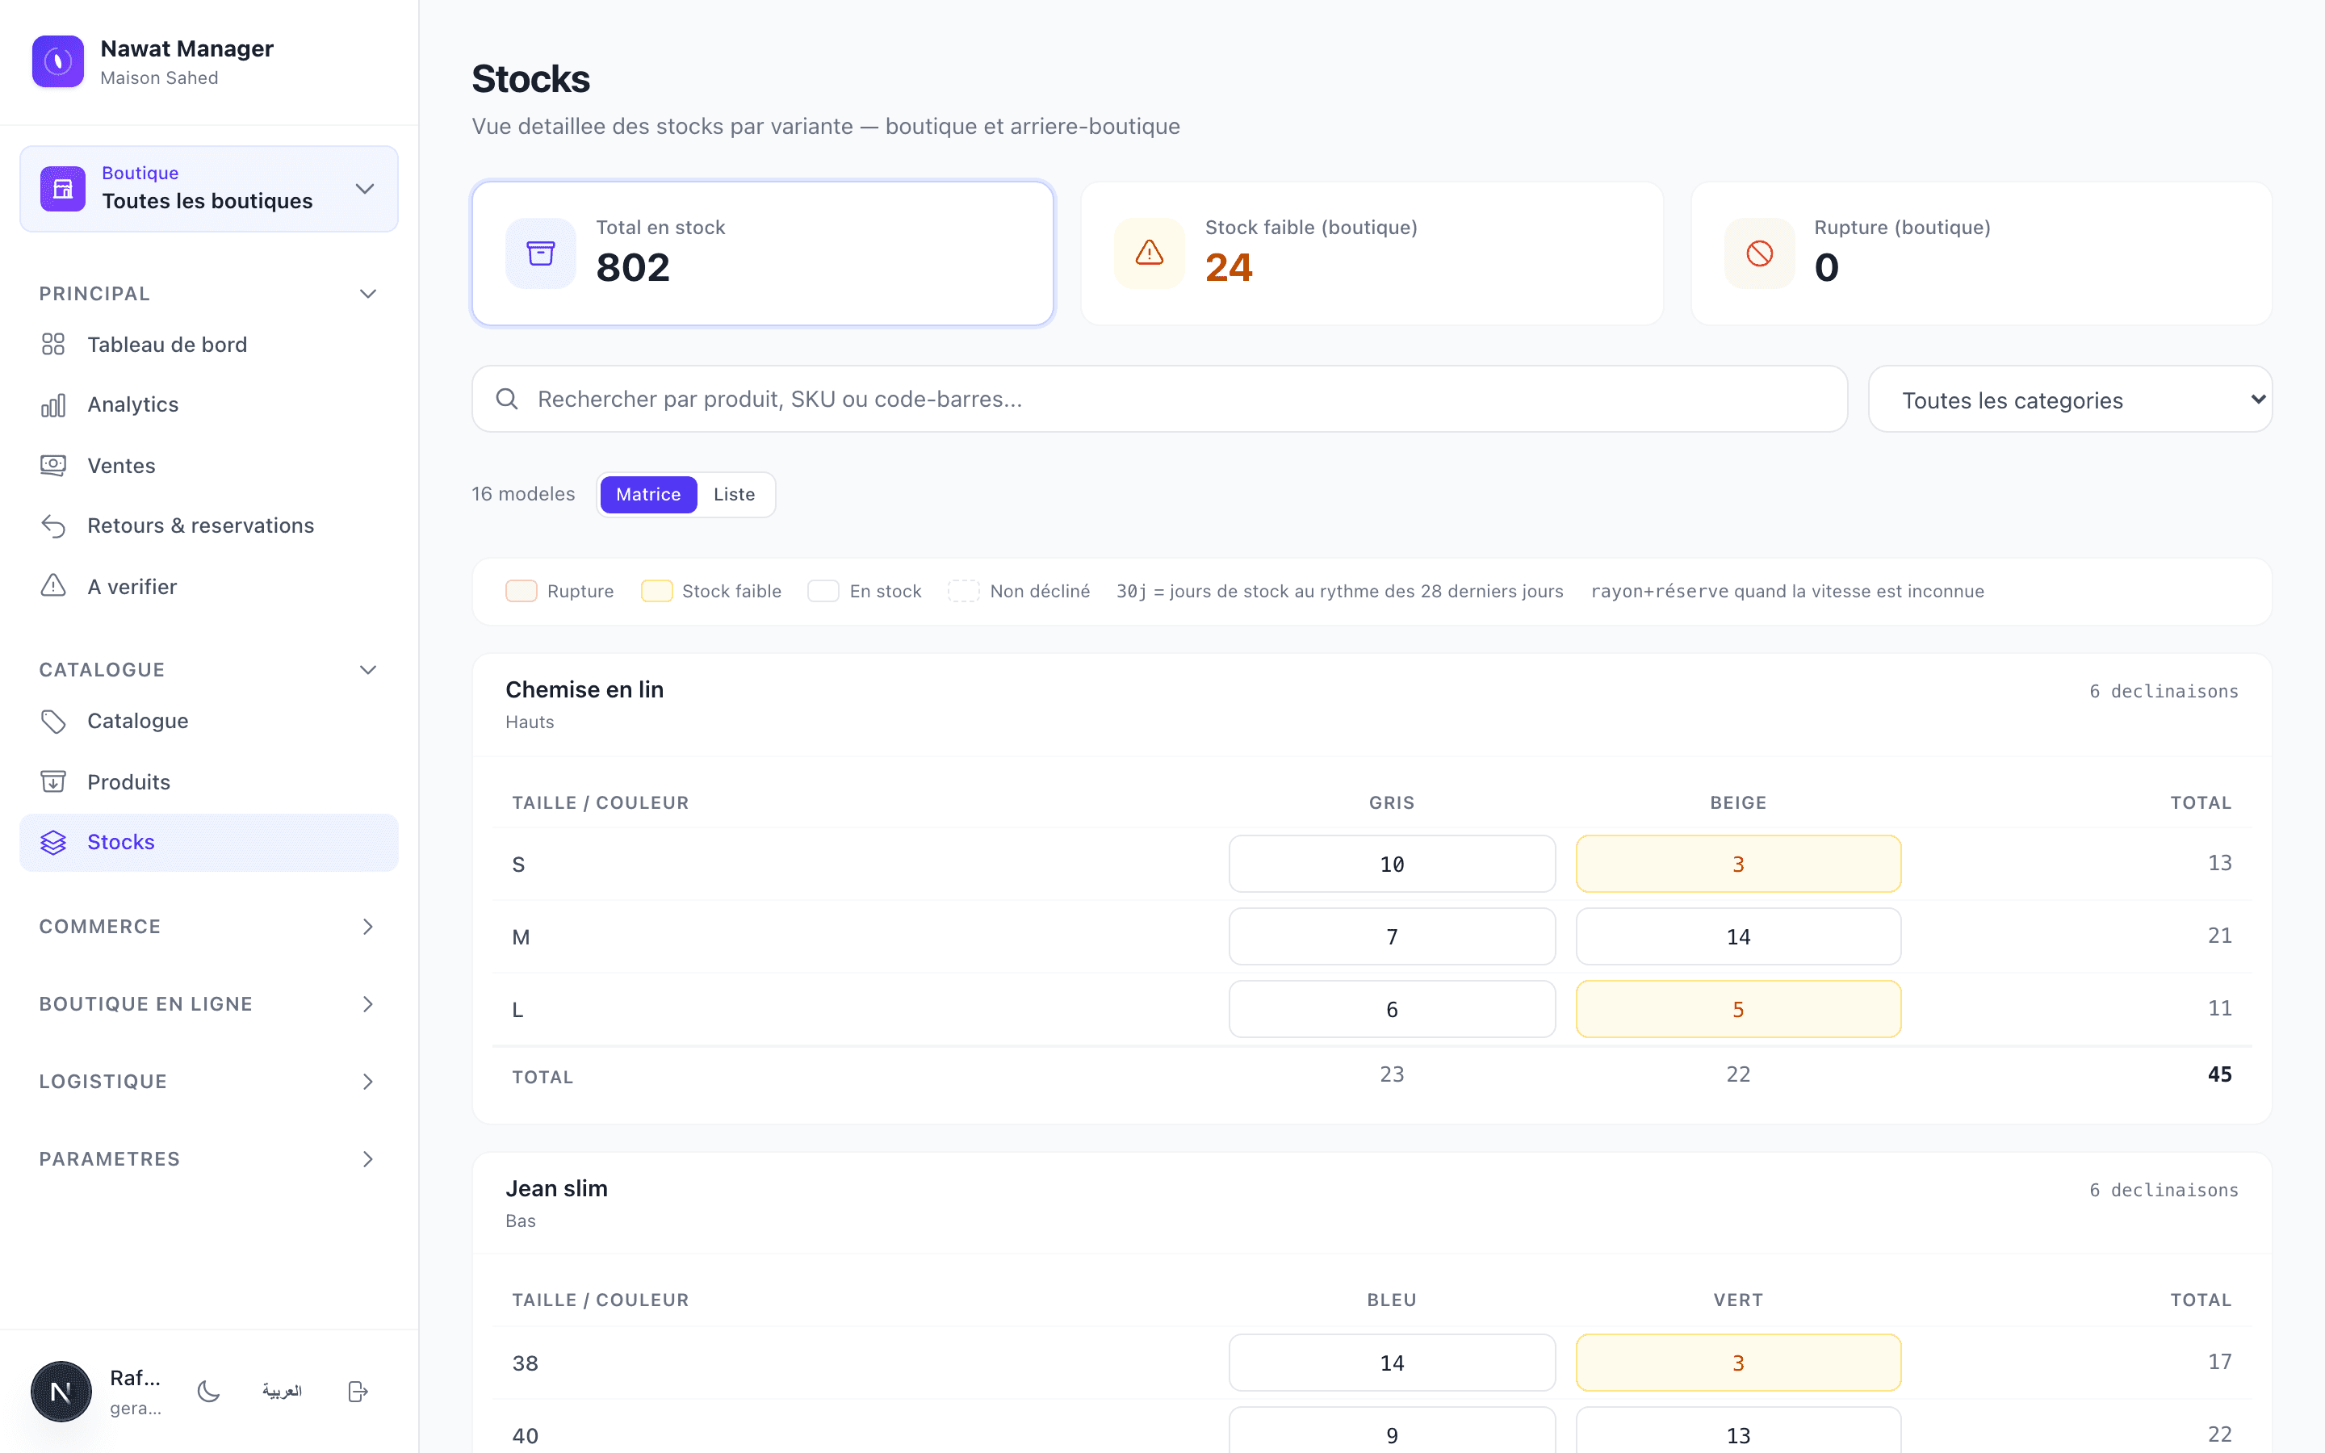The image size is (2325, 1453).
Task: Open the Catalogue tag item
Action: [208, 721]
